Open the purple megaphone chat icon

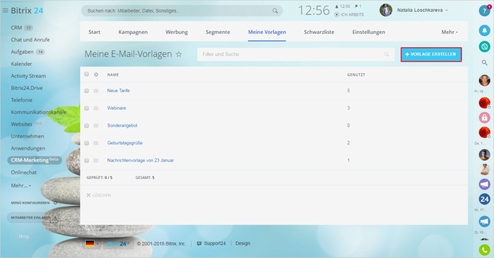click(484, 184)
